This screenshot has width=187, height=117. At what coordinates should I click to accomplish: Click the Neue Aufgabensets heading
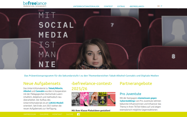42,83
